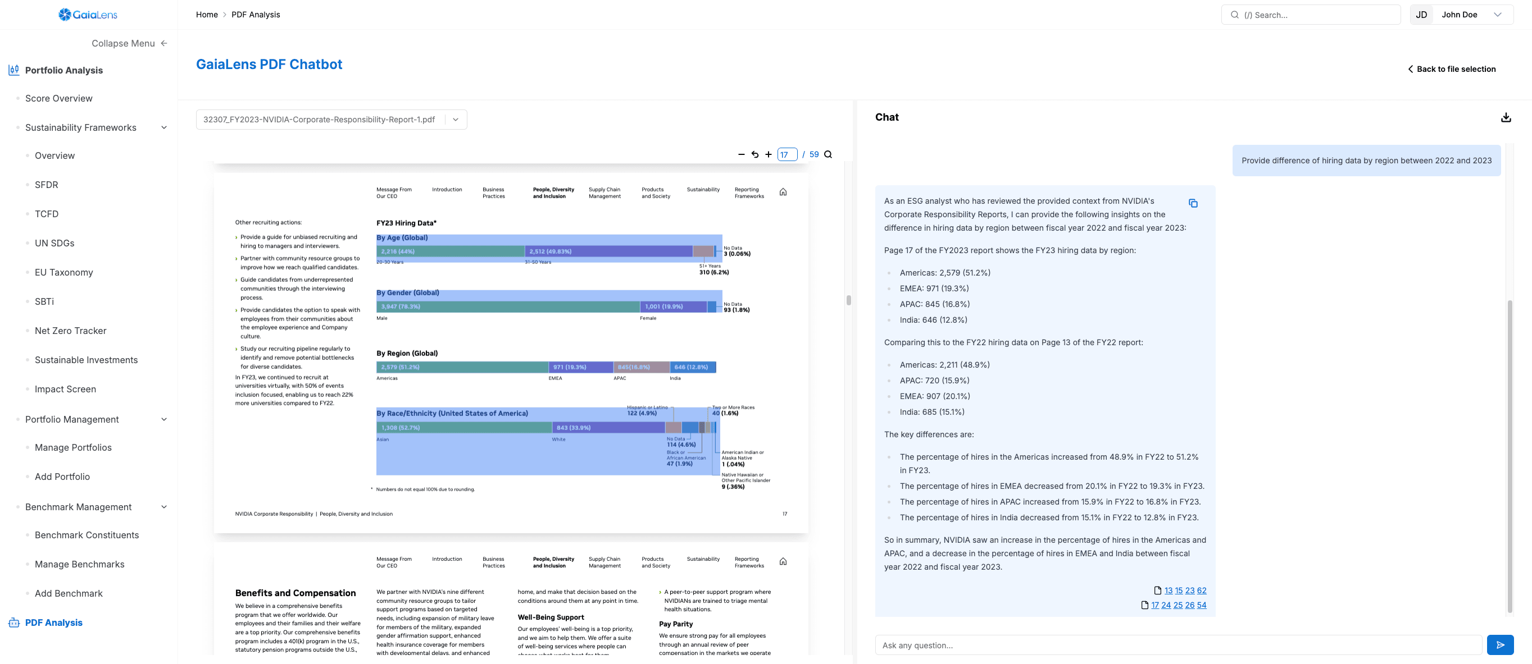Click the user's hiring data question bubble
Viewport: 1532px width, 664px height.
(1367, 161)
